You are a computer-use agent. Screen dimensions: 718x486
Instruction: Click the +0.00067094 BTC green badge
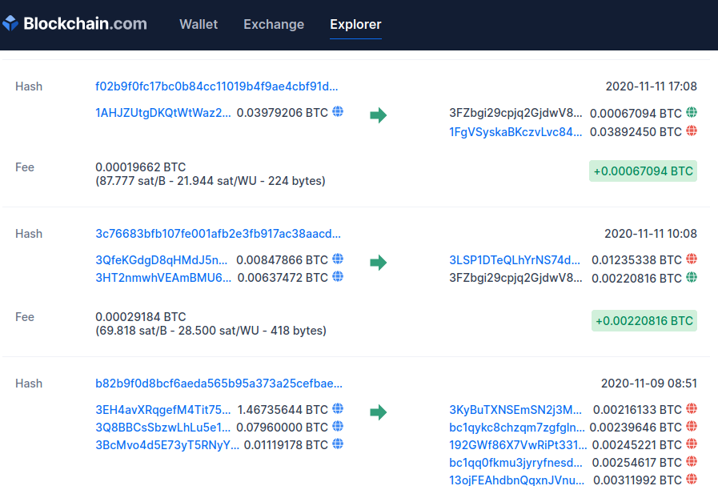[643, 171]
